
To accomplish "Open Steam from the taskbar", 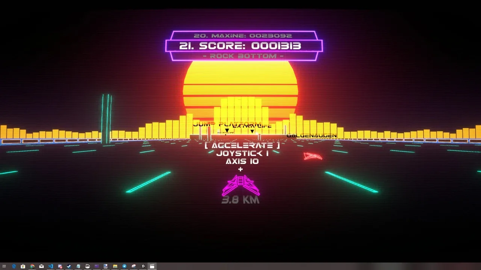I will pos(69,266).
